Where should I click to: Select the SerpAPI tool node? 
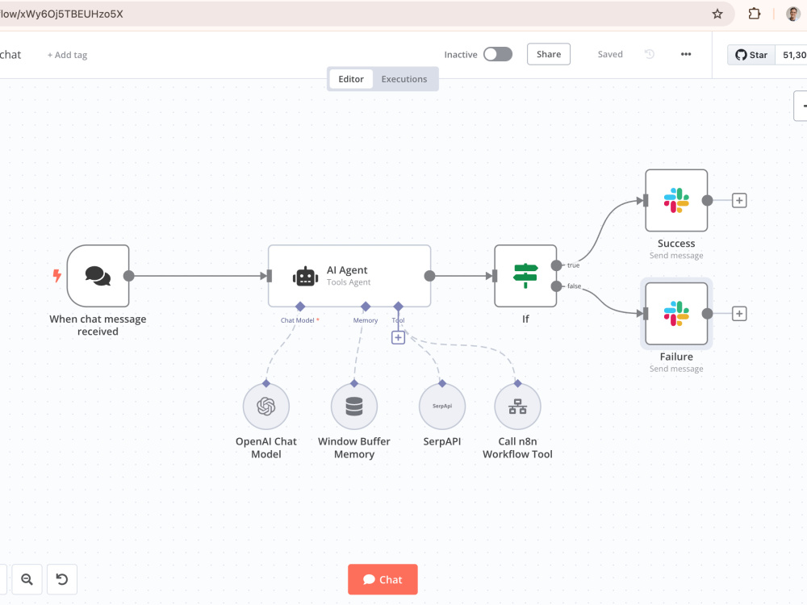pos(442,407)
